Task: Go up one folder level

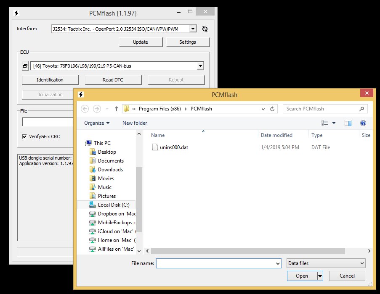Action: [x=116, y=109]
